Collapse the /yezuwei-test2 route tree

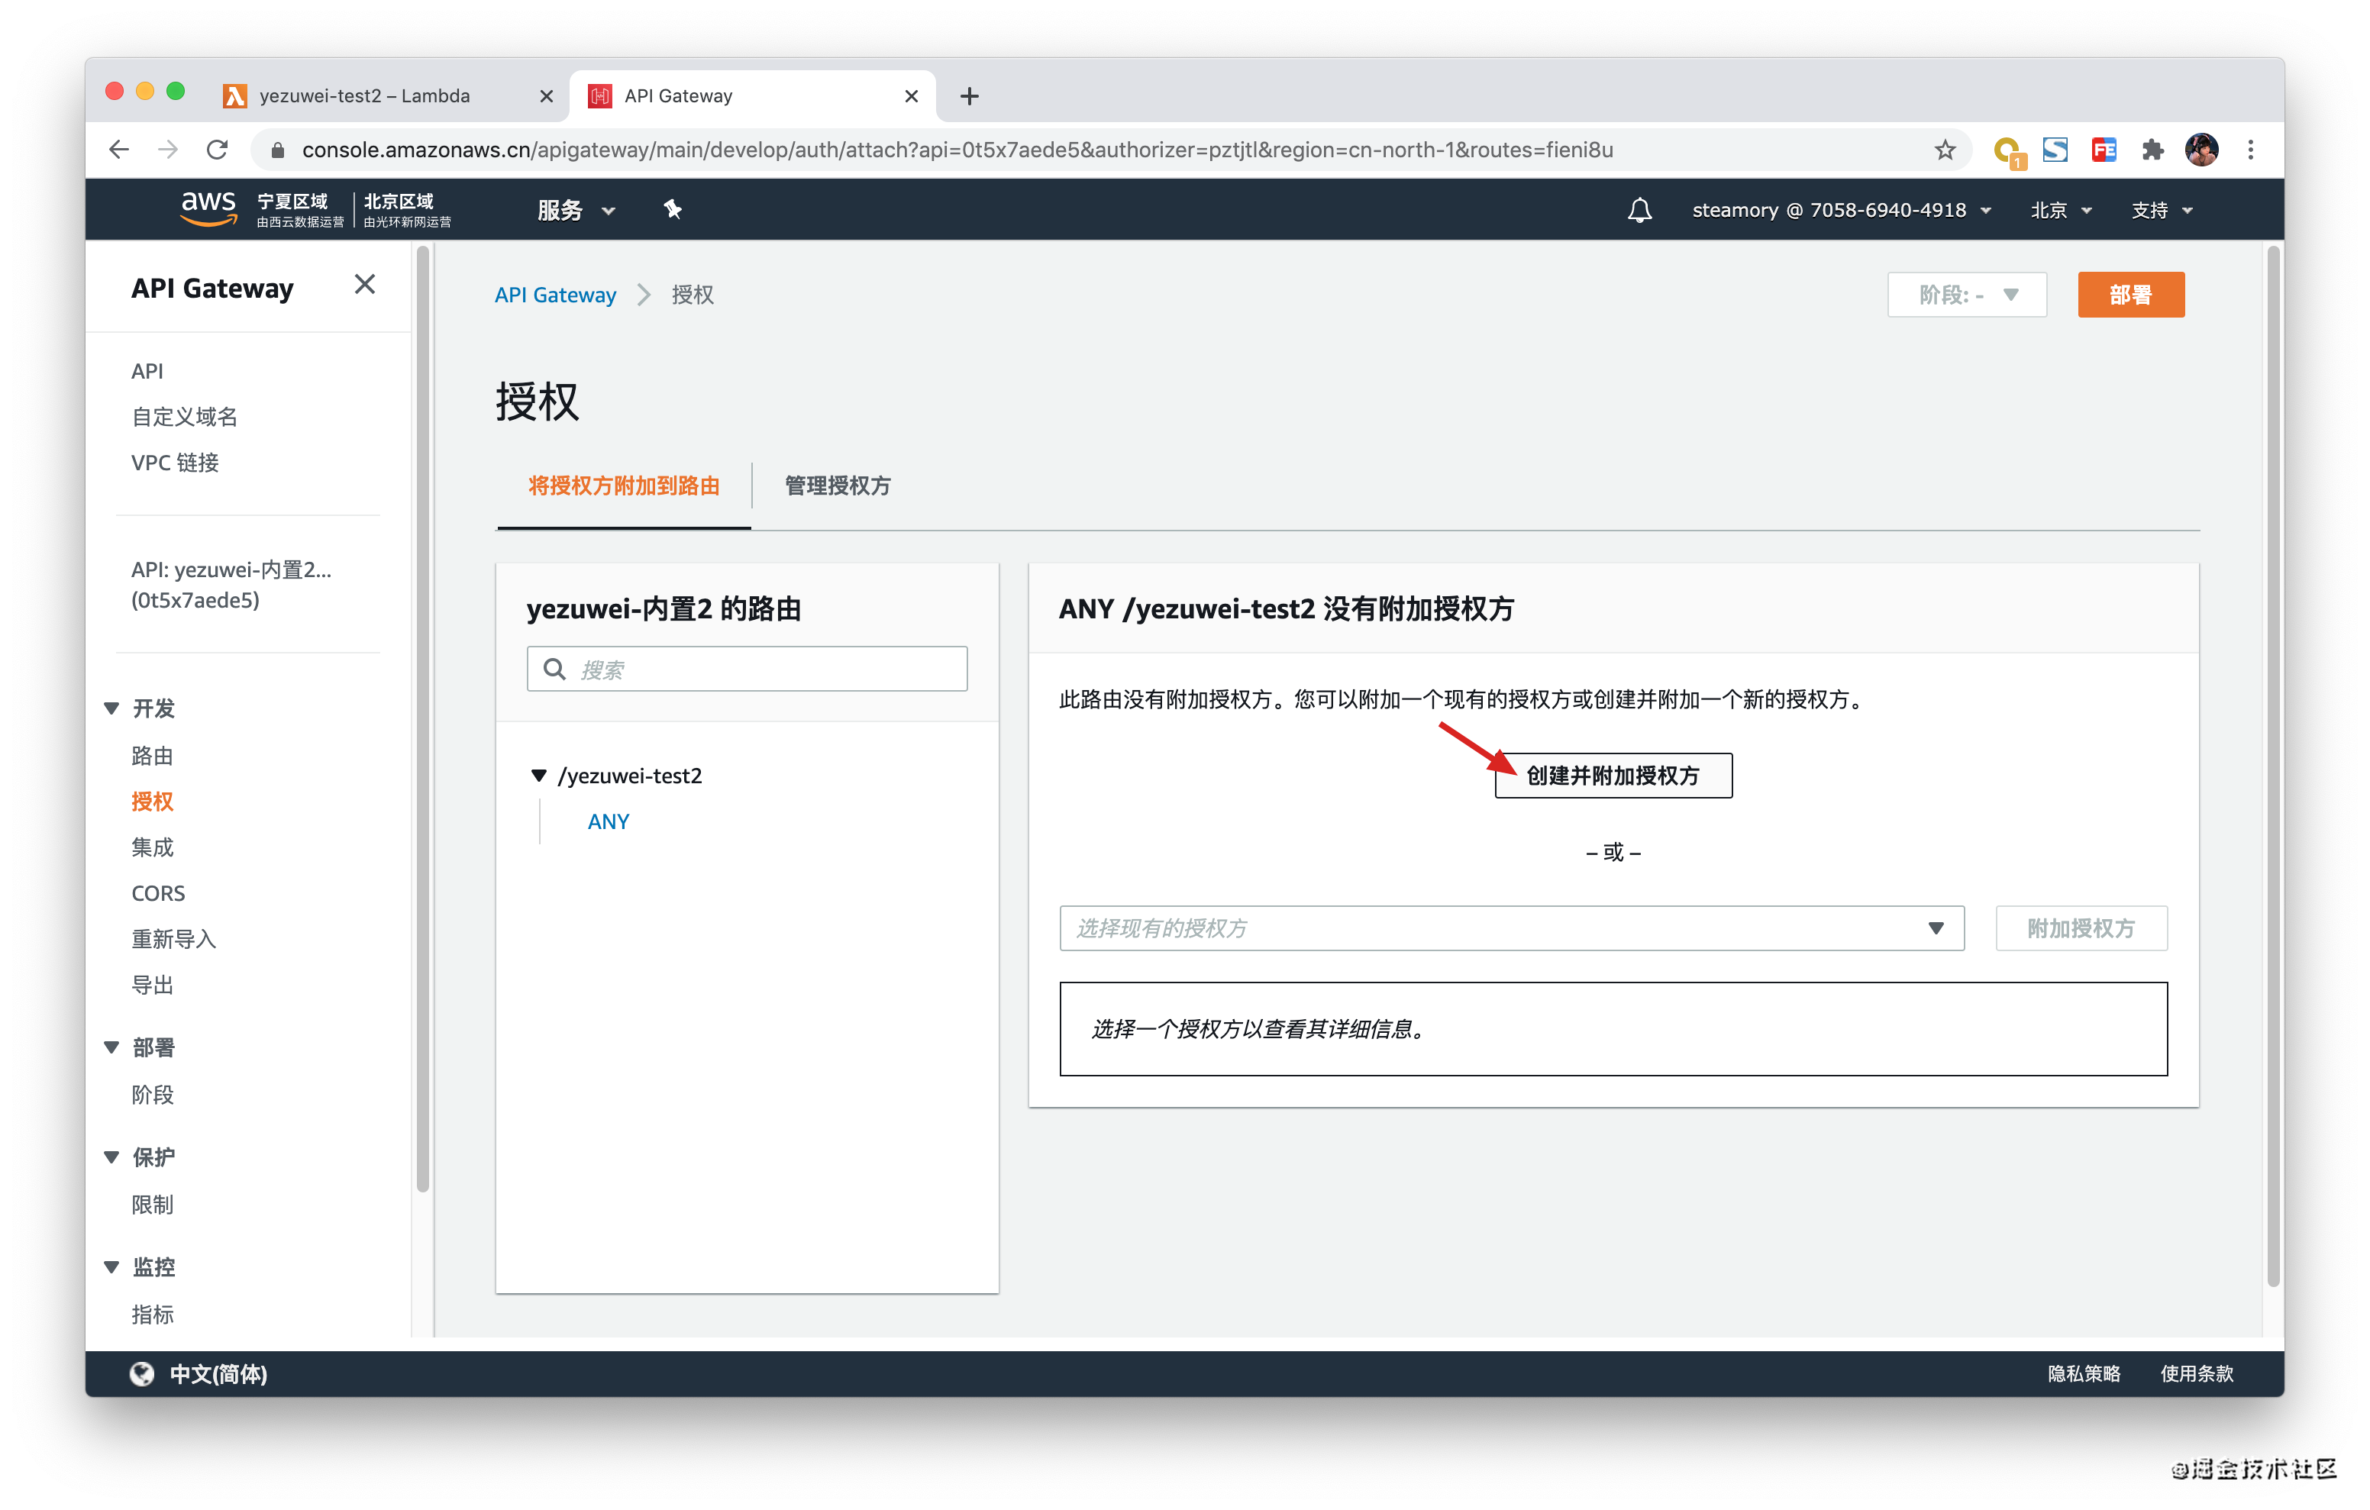[538, 776]
